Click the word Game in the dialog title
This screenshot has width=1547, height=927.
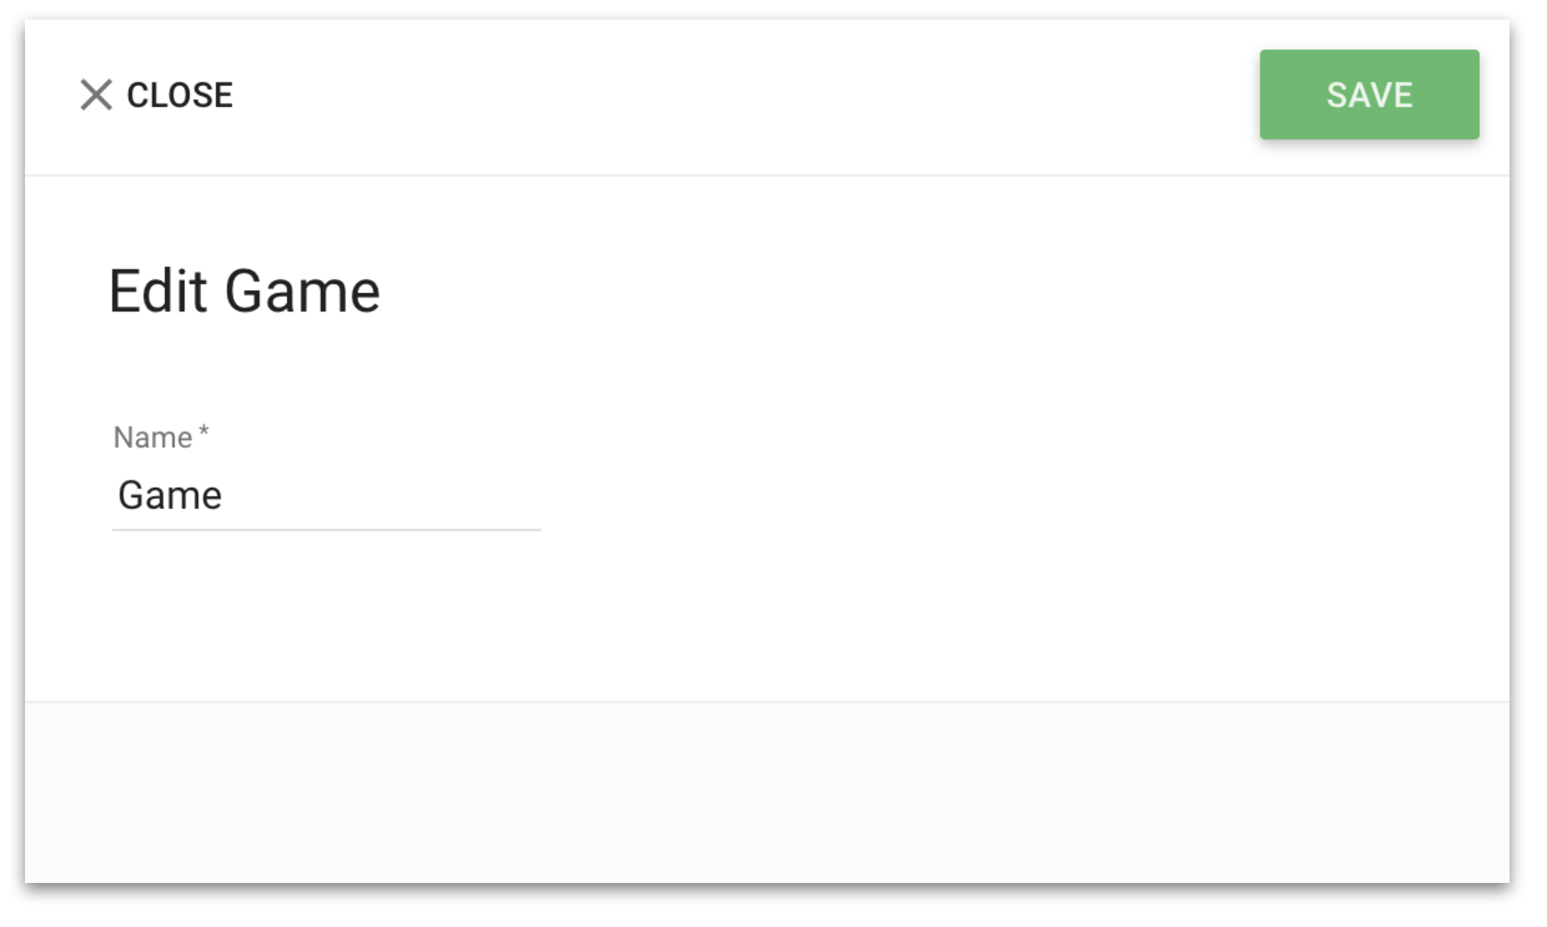[303, 292]
